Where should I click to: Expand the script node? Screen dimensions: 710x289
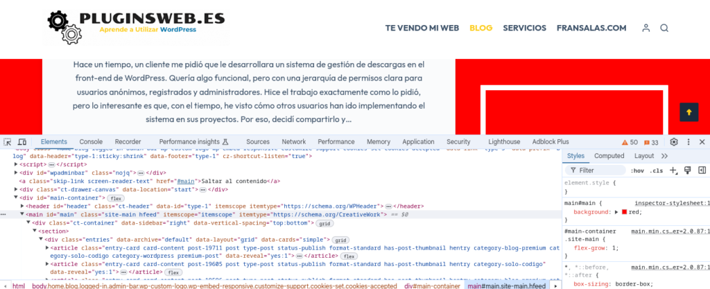pyautogui.click(x=17, y=164)
